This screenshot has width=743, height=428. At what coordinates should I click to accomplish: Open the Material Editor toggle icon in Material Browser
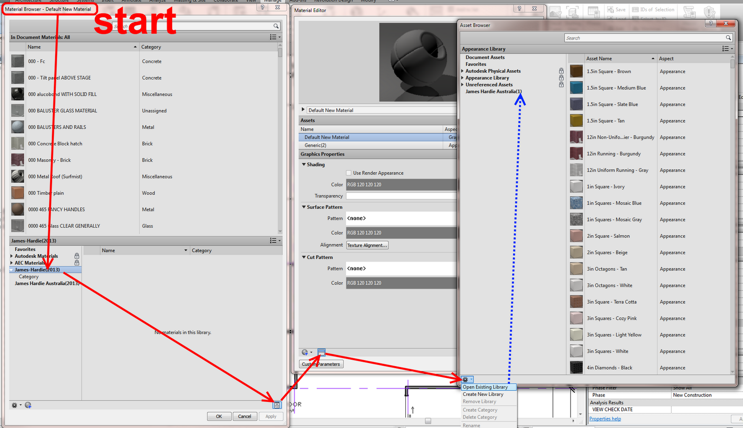[277, 405]
